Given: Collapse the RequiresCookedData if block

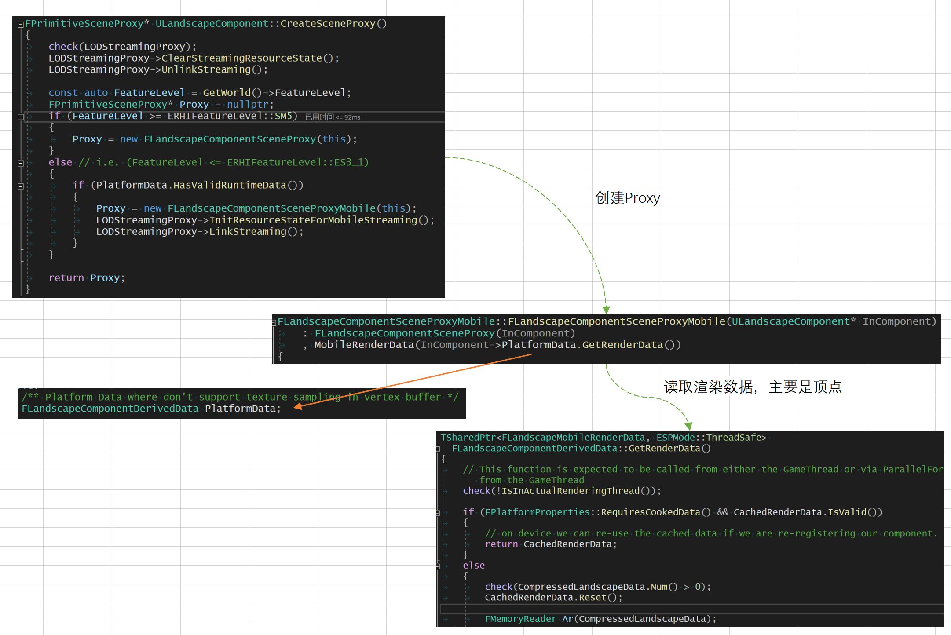Looking at the screenshot, I should 438,513.
